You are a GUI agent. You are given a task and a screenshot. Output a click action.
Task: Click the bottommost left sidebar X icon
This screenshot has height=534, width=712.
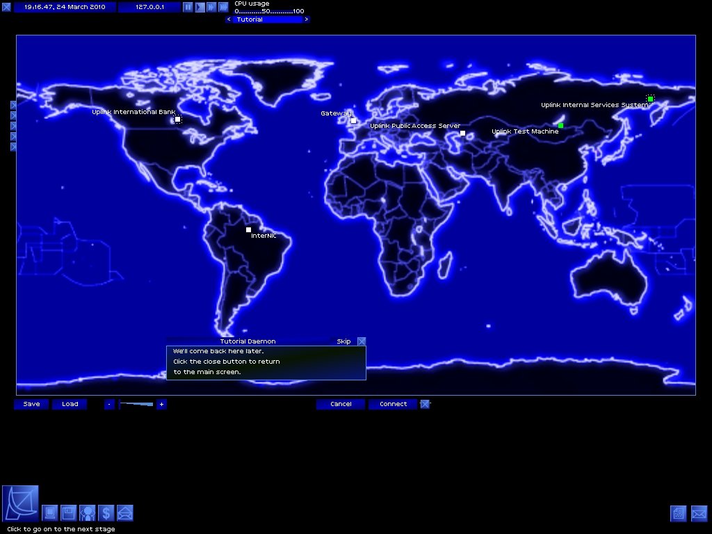13,147
